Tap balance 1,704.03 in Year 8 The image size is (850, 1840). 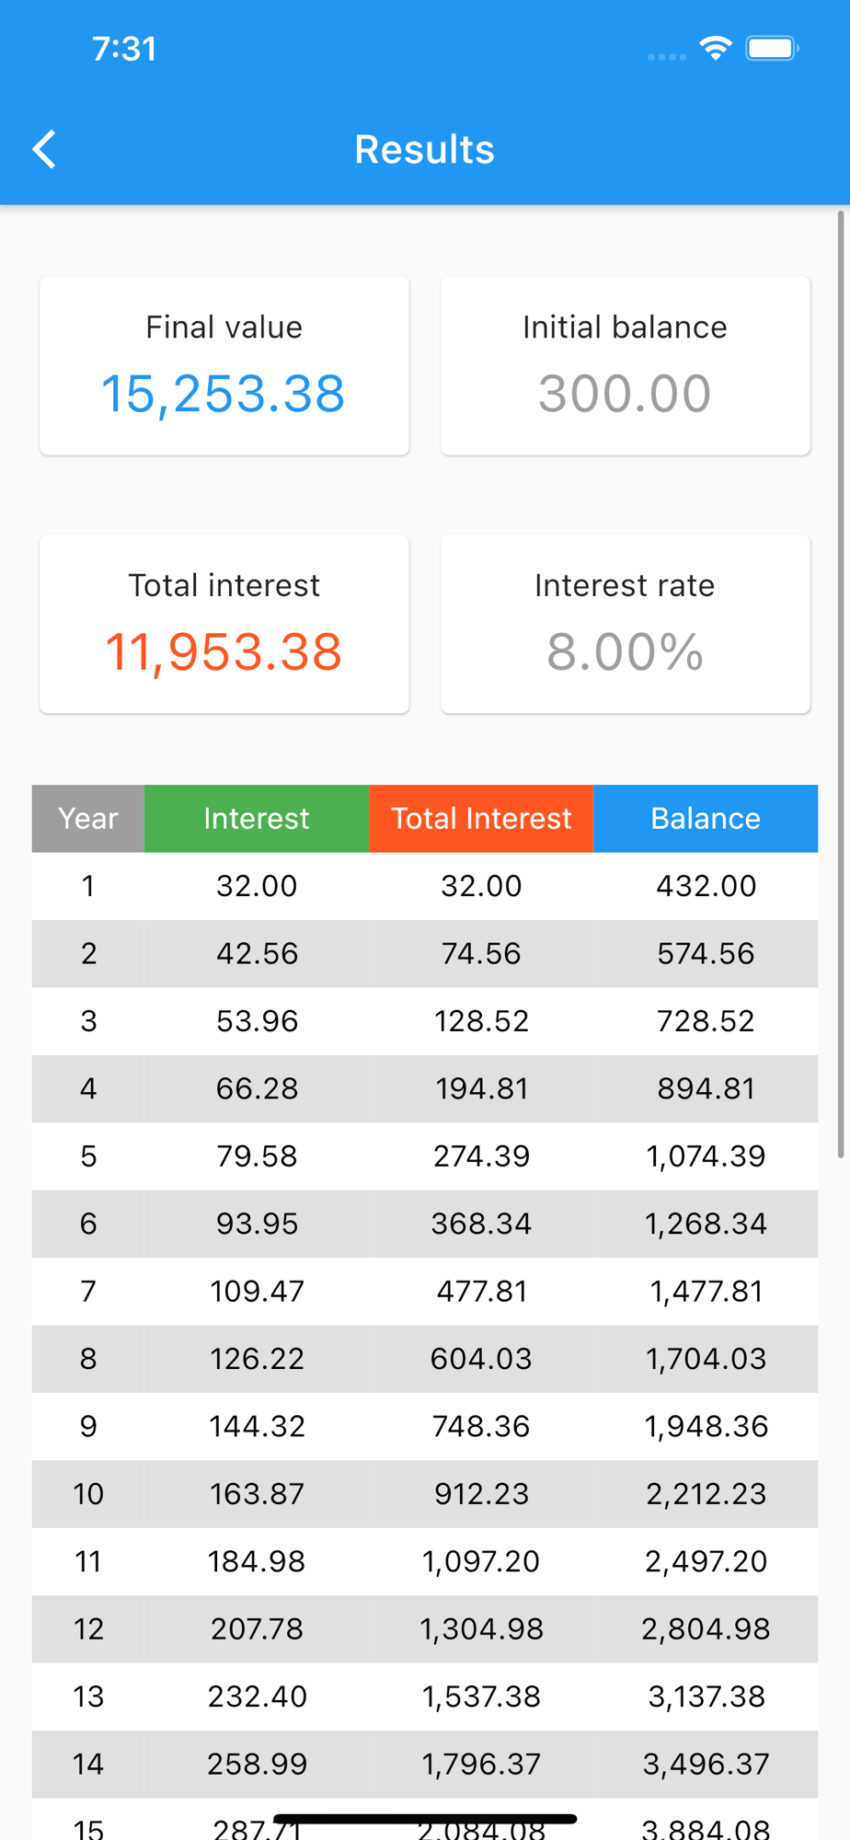(x=706, y=1359)
